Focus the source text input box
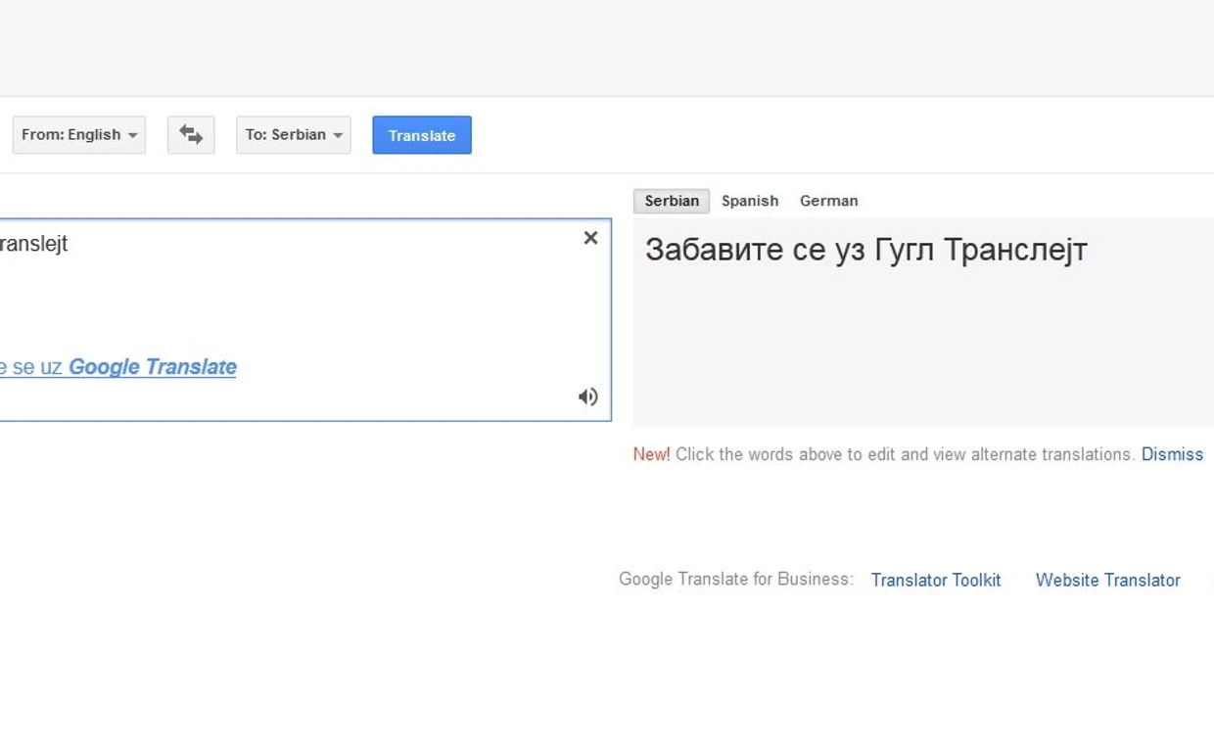This screenshot has width=1214, height=750. click(294, 304)
